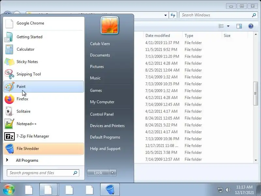This screenshot has height=196, width=261.
Task: Open 7-Zip File Manager
Action: 44,136
